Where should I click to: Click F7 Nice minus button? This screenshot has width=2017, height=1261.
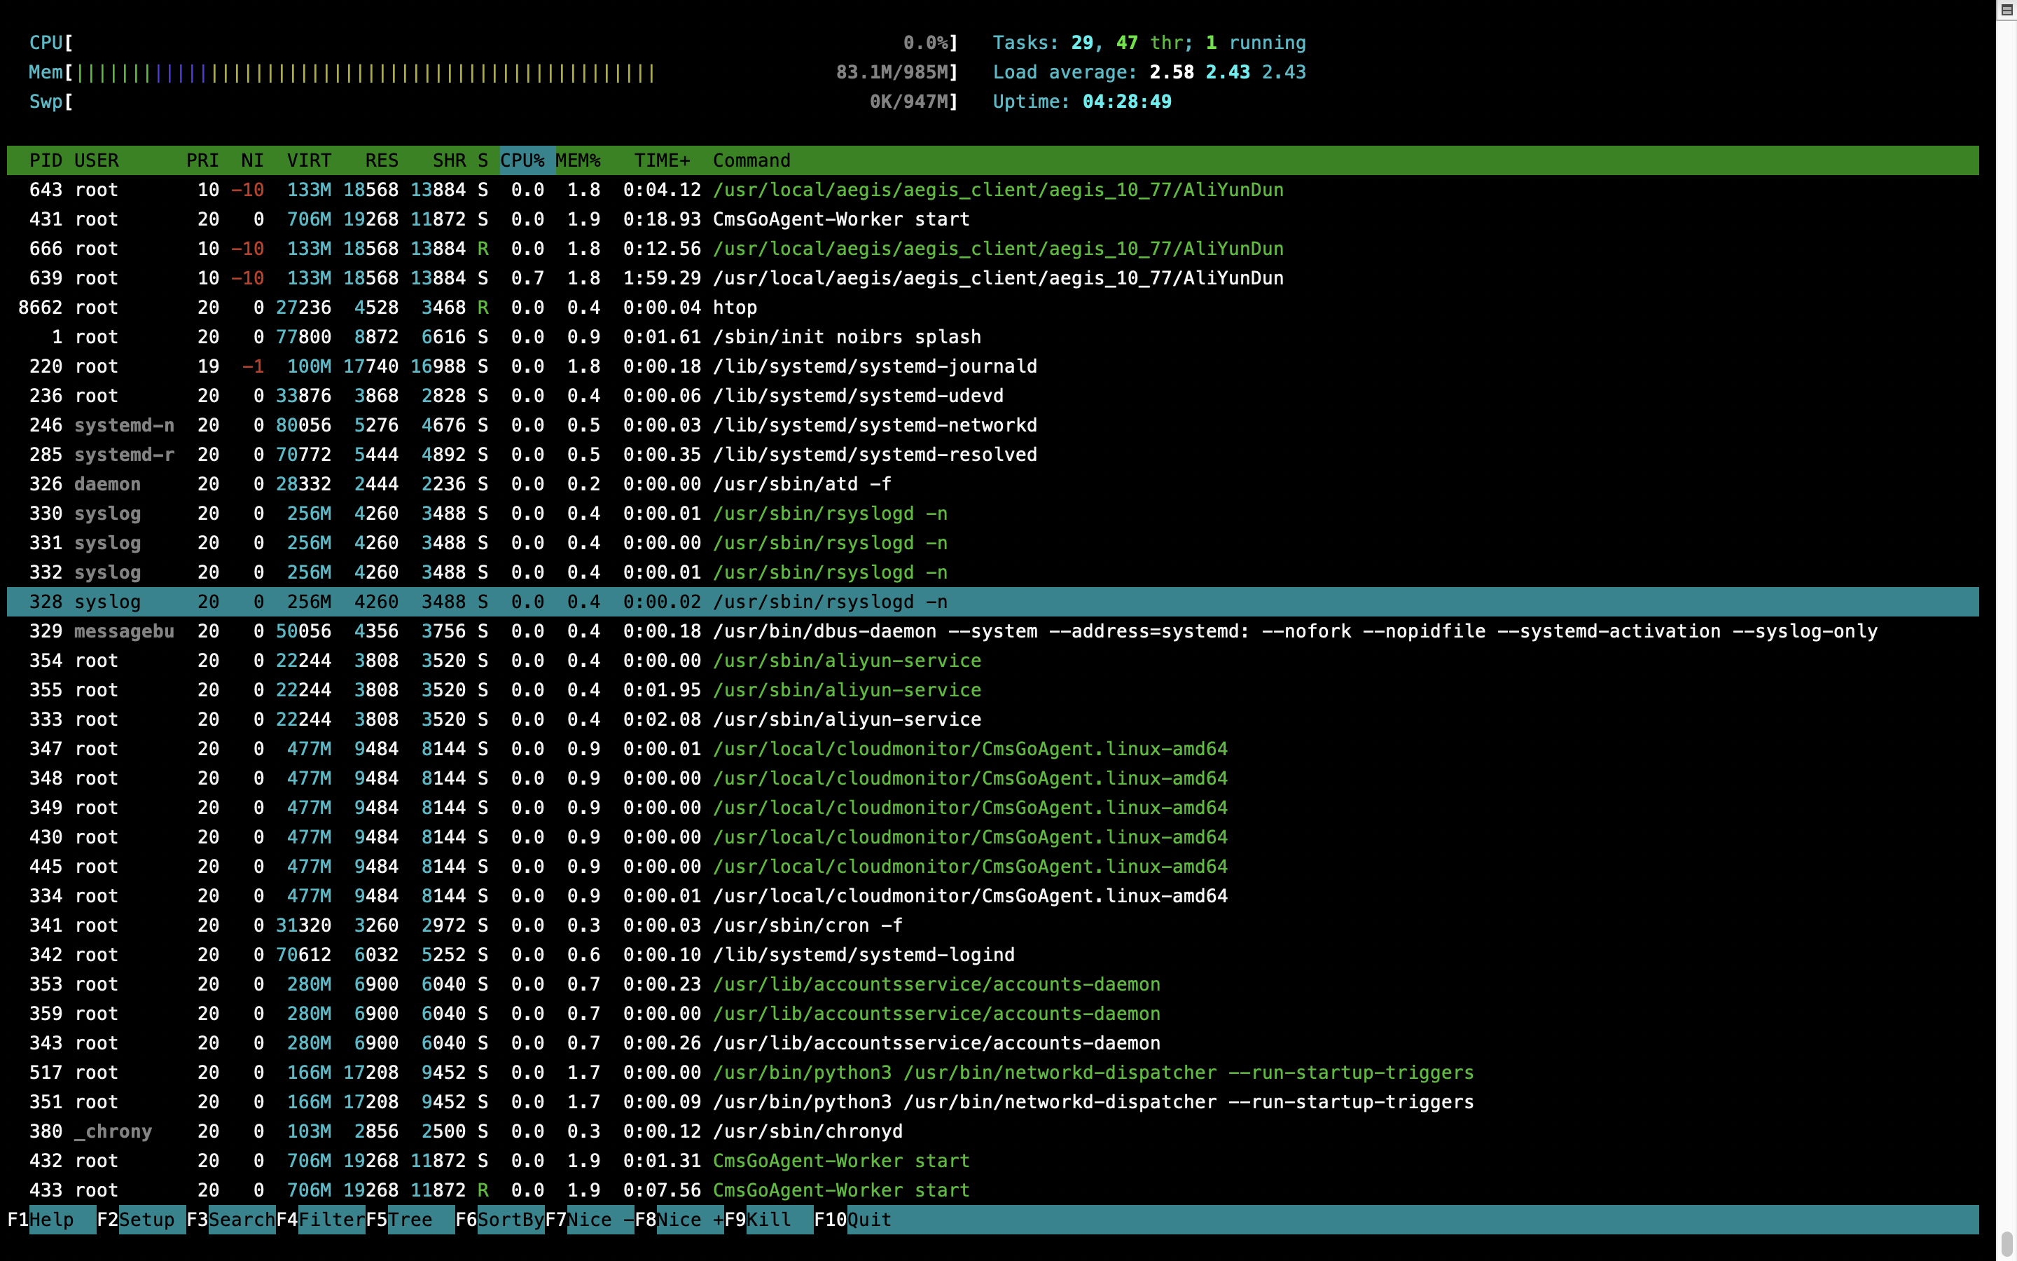[x=598, y=1219]
